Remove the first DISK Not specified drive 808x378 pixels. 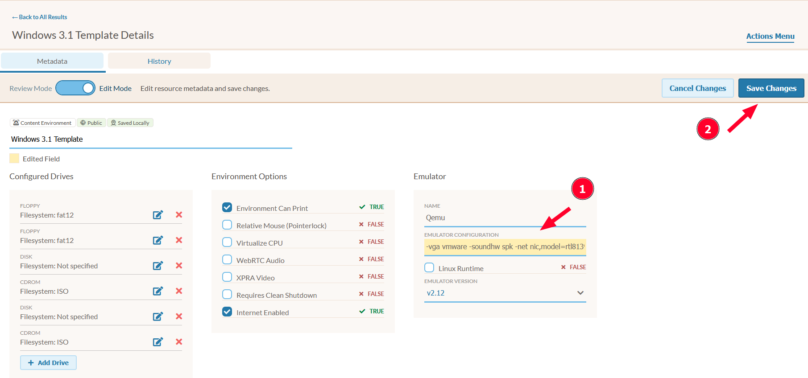[x=179, y=266]
